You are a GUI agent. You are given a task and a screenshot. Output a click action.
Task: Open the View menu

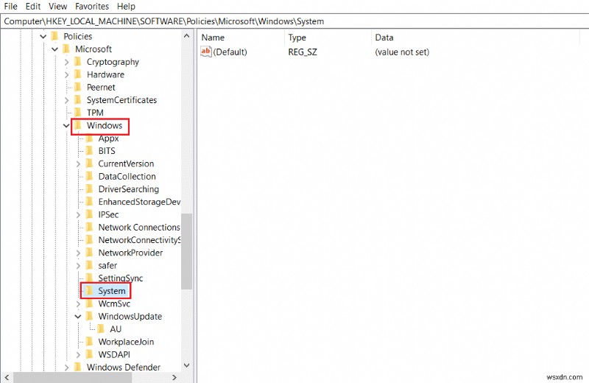point(58,7)
